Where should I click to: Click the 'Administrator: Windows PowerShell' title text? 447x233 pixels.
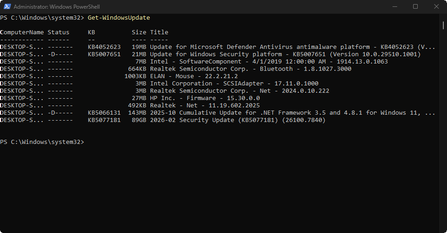point(56,7)
